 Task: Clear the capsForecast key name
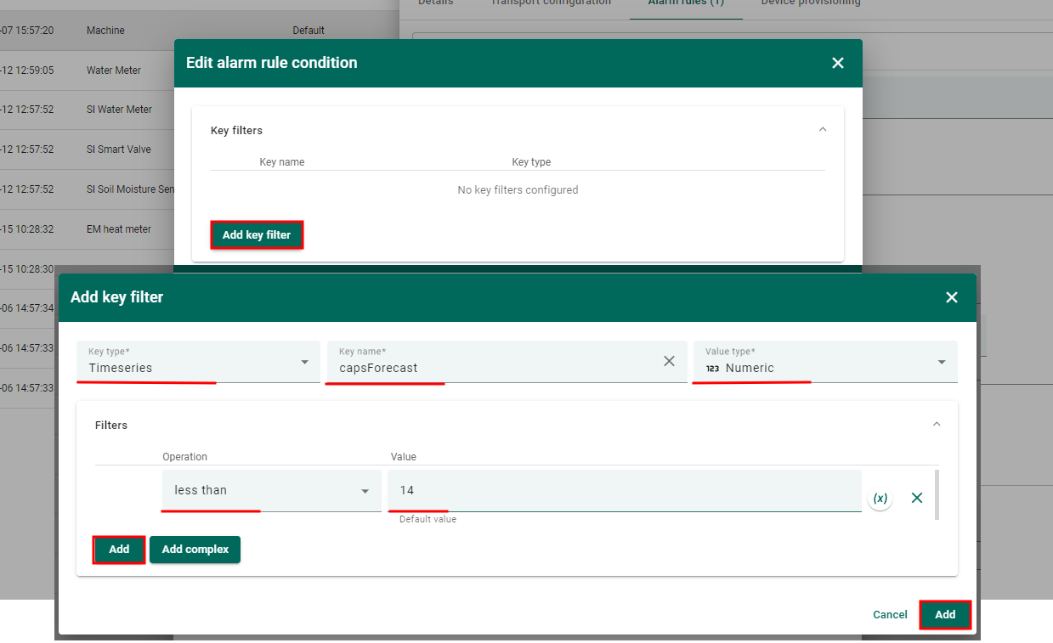(x=669, y=362)
